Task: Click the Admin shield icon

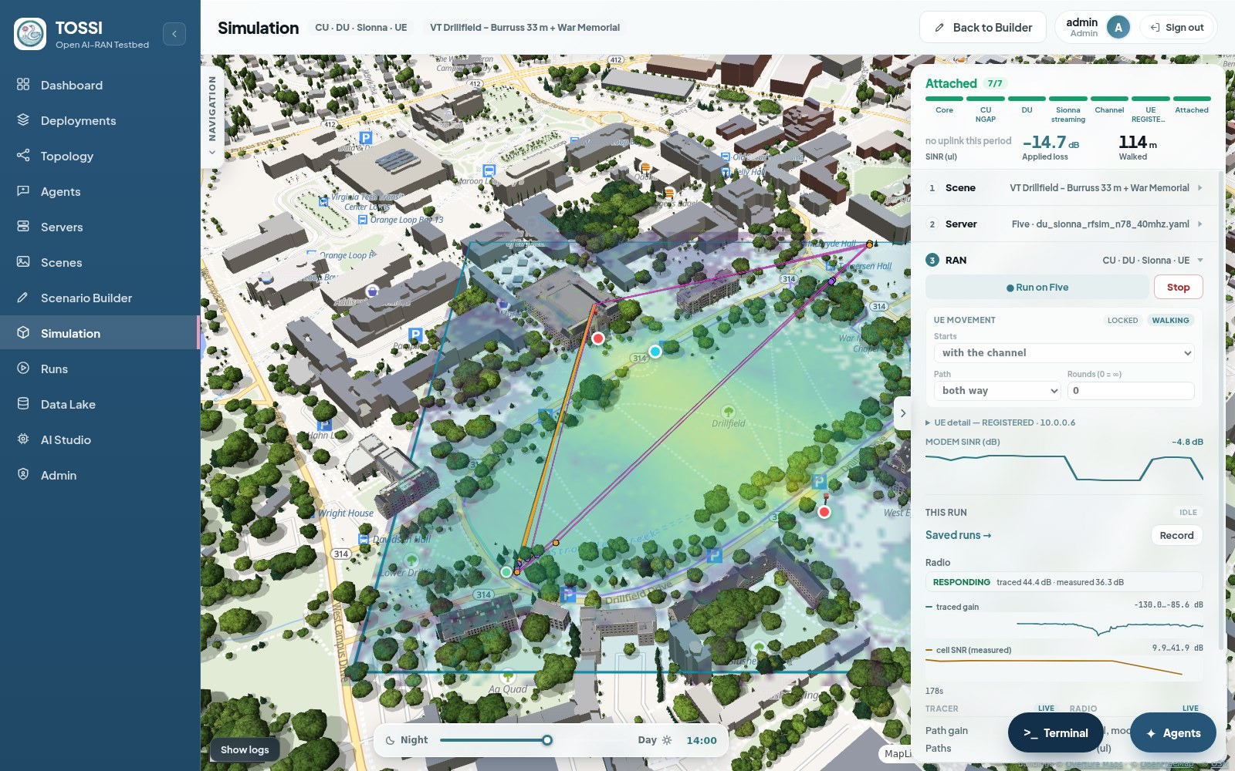Action: 23,475
